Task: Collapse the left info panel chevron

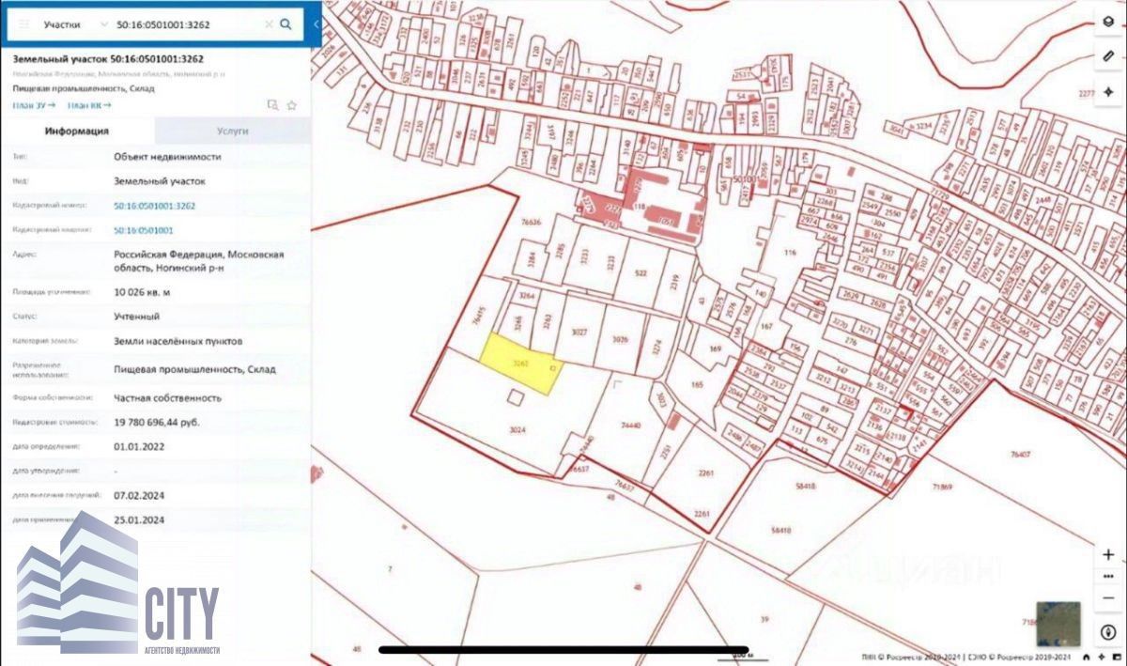Action: click(x=316, y=24)
